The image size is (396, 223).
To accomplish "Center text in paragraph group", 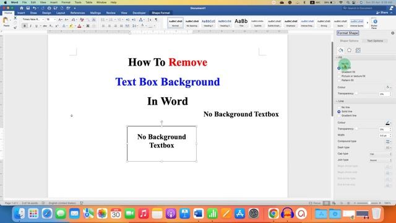I will point(110,26).
